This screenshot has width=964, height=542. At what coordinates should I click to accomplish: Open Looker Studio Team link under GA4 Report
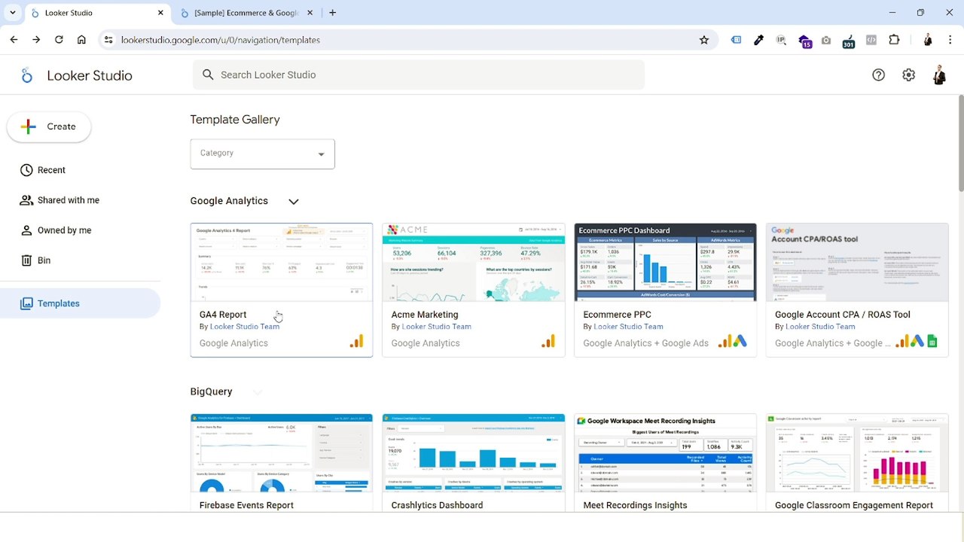(x=245, y=327)
